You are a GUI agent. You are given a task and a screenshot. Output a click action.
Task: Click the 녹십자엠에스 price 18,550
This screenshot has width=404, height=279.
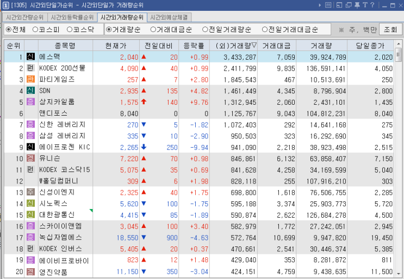click(x=128, y=238)
